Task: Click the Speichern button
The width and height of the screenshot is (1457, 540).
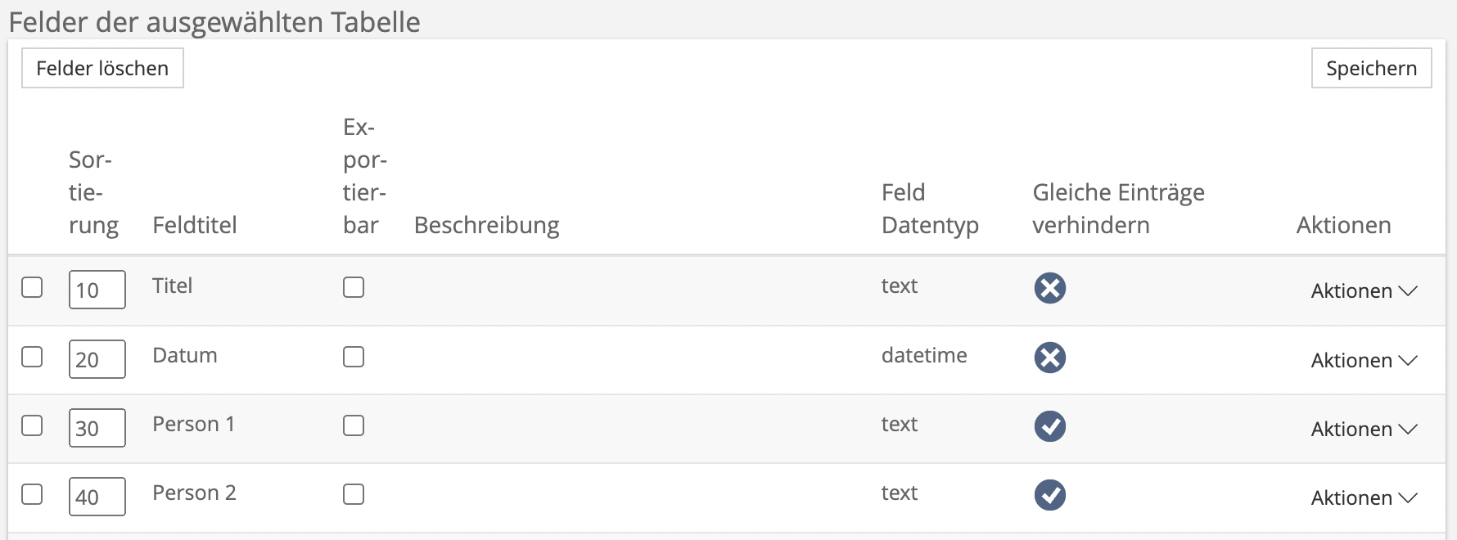Action: coord(1371,68)
